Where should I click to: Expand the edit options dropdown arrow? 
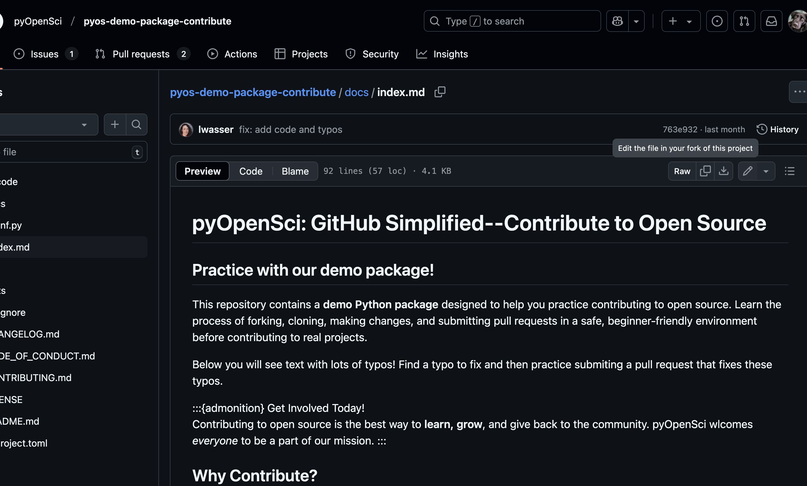766,171
